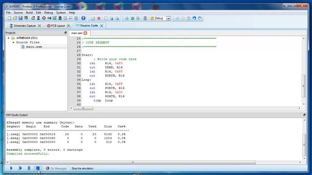Click the Add Files folder icon
312x175 pixels.
(x=93, y=18)
